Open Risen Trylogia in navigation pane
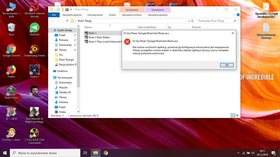The height and width of the screenshot is (157, 280). [x=66, y=60]
